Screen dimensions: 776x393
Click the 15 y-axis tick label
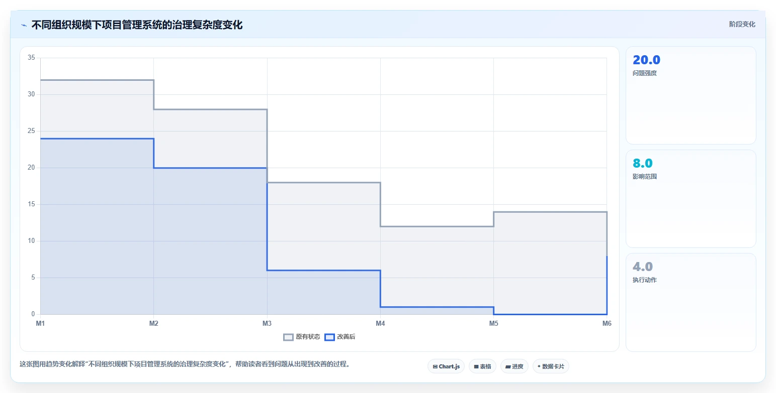[31, 204]
